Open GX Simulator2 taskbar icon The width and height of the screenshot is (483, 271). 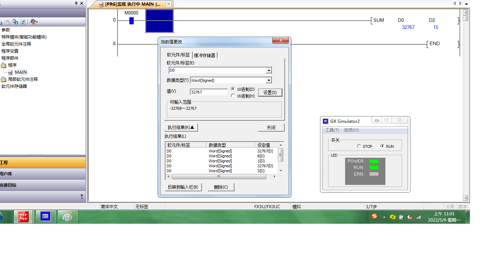[46, 217]
